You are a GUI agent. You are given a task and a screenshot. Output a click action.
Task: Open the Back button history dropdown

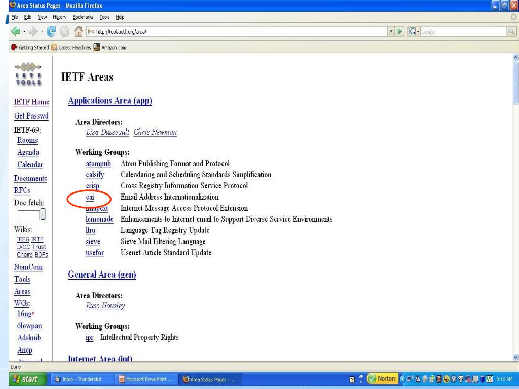click(x=24, y=32)
